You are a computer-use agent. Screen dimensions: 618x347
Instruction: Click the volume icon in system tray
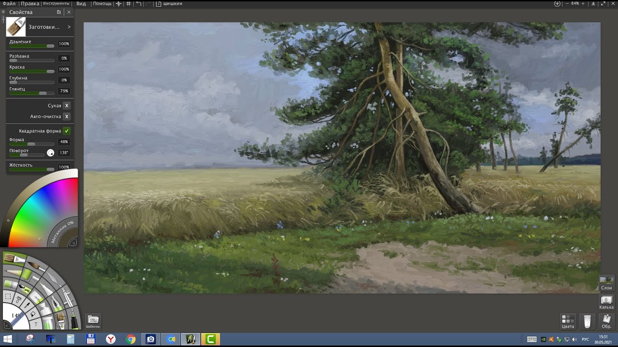point(574,339)
